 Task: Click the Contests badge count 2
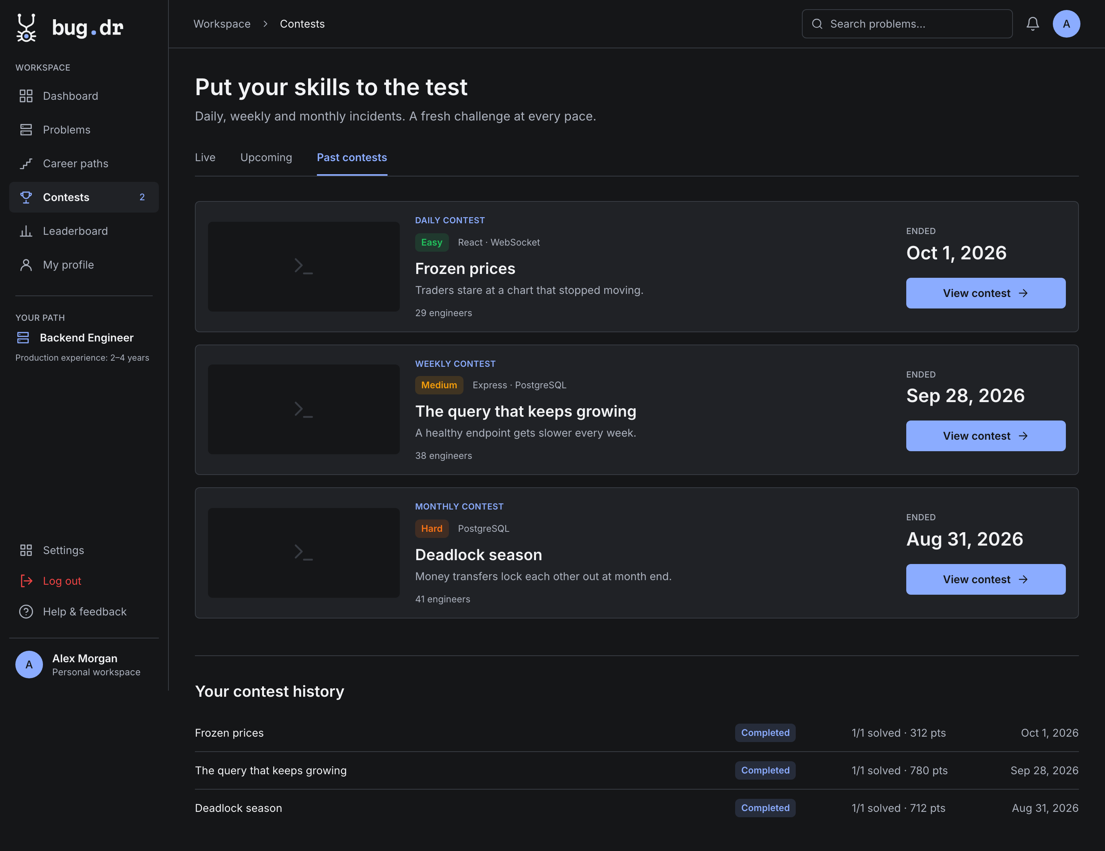[x=142, y=197]
